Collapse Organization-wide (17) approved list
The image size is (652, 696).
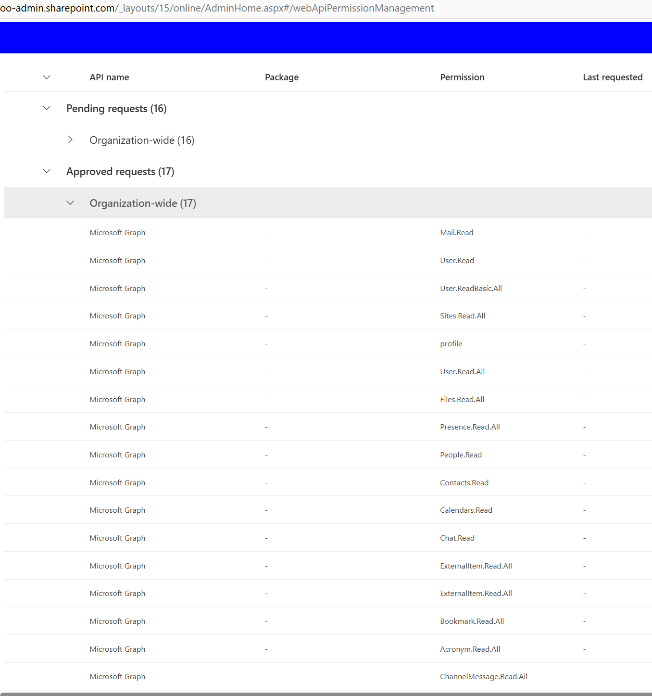point(70,203)
